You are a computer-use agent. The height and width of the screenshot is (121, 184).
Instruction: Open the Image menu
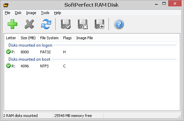(31, 13)
